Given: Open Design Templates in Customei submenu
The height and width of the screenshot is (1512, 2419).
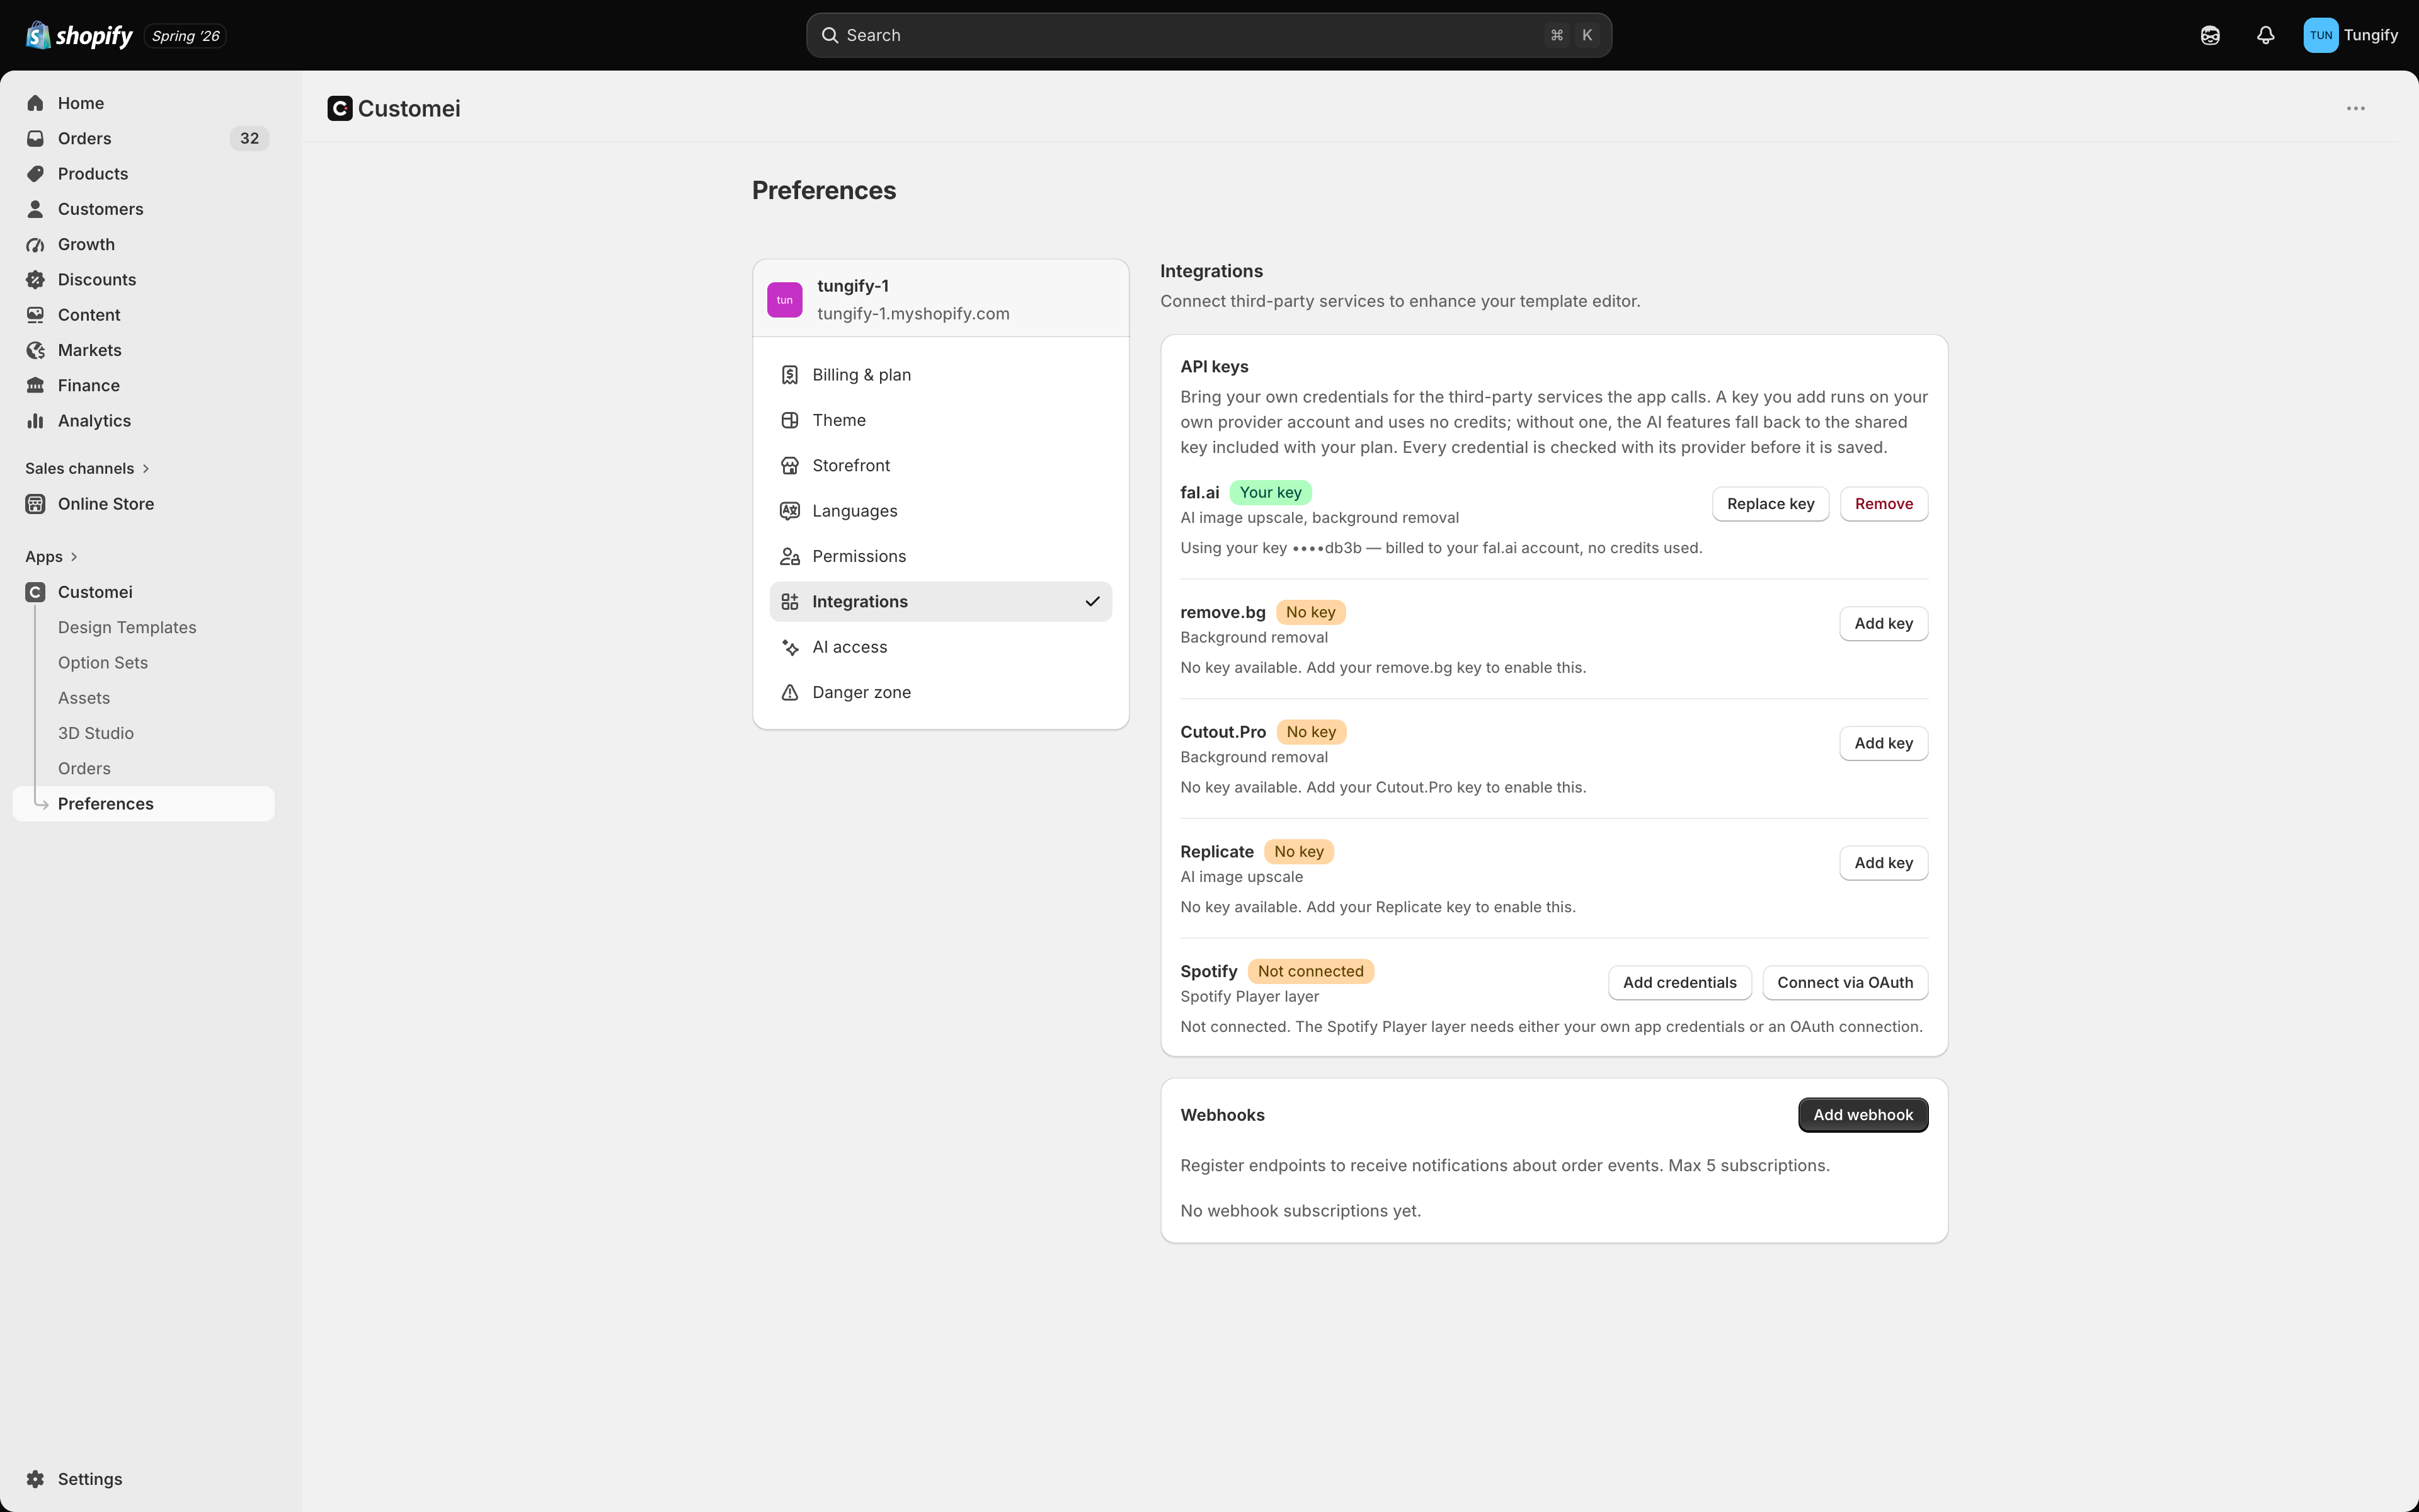Looking at the screenshot, I should [x=127, y=628].
